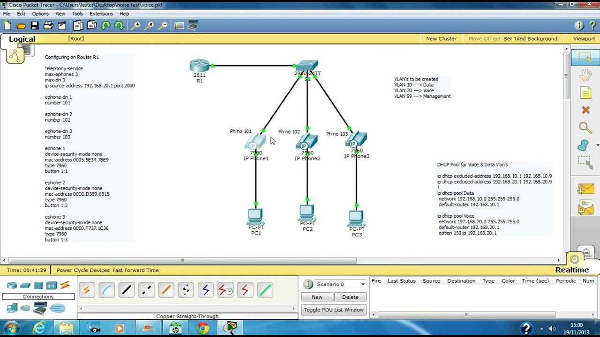
Task: Select the Delete tool (red X)
Action: (585, 110)
